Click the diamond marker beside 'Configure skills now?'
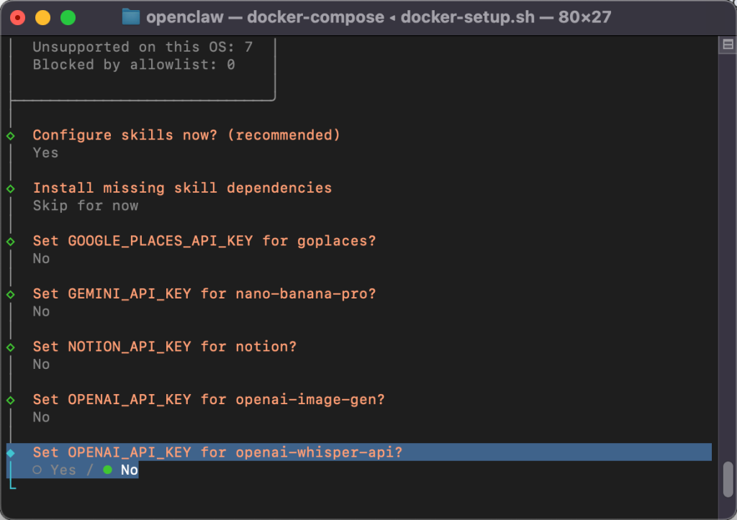 pyautogui.click(x=10, y=134)
